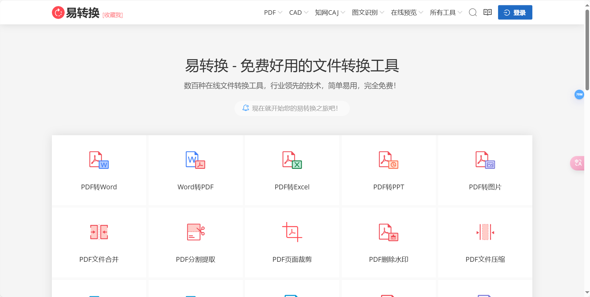This screenshot has width=590, height=297.
Task: Click the 现在就开始您的易转换之旅 notification banner
Action: click(x=292, y=108)
